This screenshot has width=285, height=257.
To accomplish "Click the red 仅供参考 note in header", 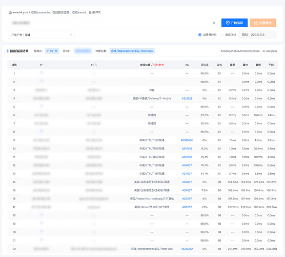I will 158,65.
